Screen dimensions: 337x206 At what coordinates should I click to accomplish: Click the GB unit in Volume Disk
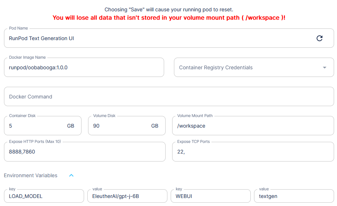pyautogui.click(x=155, y=126)
